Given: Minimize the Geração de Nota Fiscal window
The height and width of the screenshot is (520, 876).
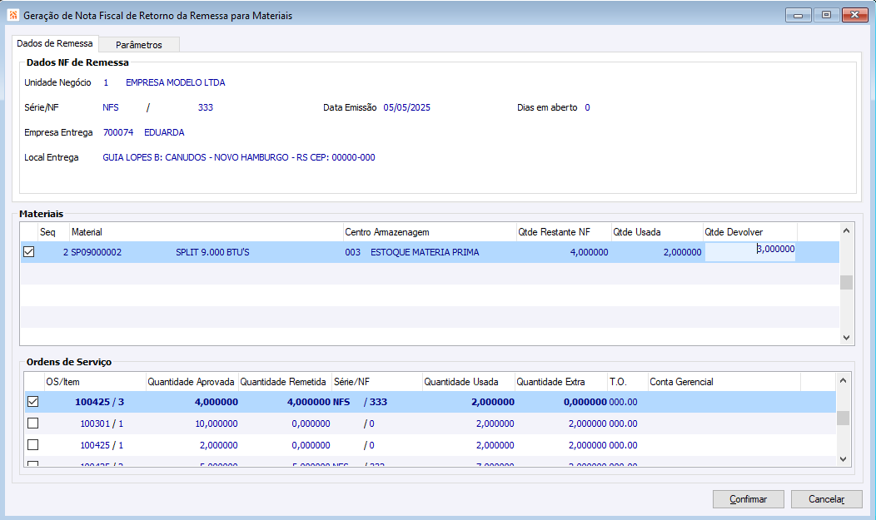Looking at the screenshot, I should [x=798, y=15].
